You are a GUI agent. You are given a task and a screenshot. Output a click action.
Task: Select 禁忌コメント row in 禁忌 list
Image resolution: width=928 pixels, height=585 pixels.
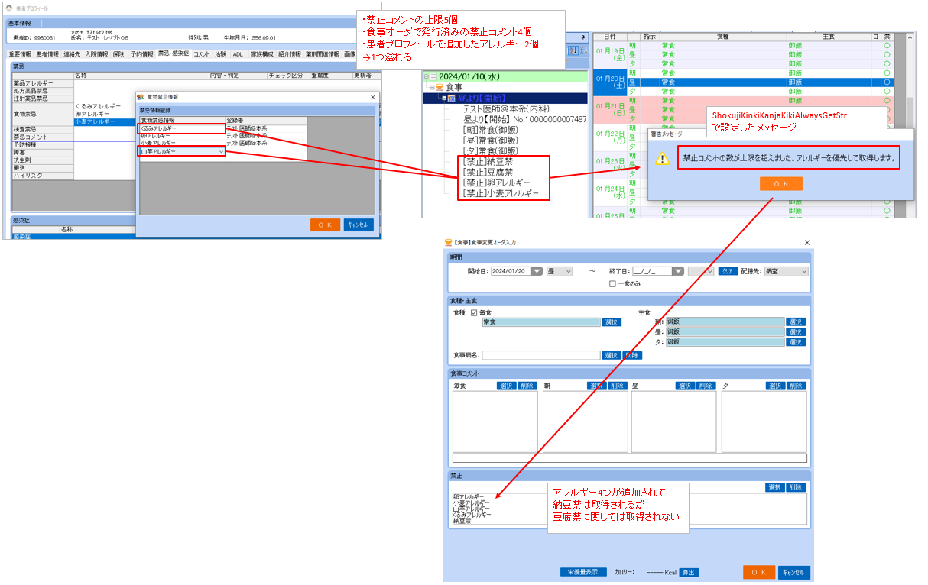pos(42,137)
